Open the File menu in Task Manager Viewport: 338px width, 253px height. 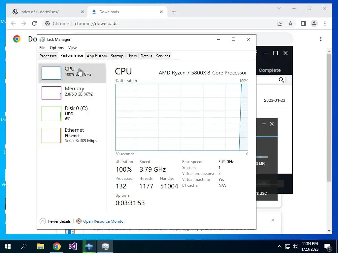click(x=42, y=48)
